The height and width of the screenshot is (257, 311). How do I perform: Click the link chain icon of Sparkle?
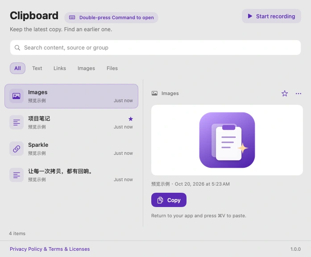pos(17,149)
